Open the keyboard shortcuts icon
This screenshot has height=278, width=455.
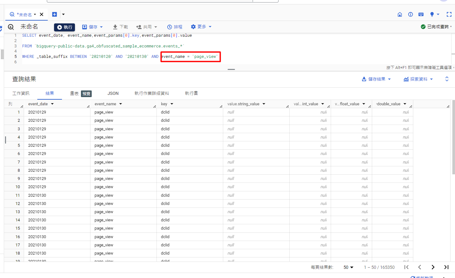click(x=421, y=14)
